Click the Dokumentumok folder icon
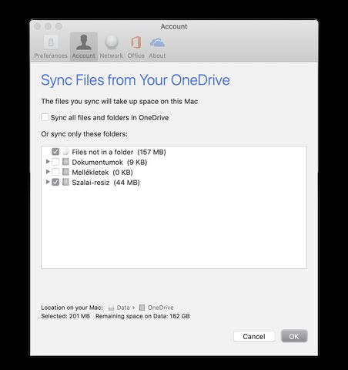348x370 pixels. tap(65, 162)
